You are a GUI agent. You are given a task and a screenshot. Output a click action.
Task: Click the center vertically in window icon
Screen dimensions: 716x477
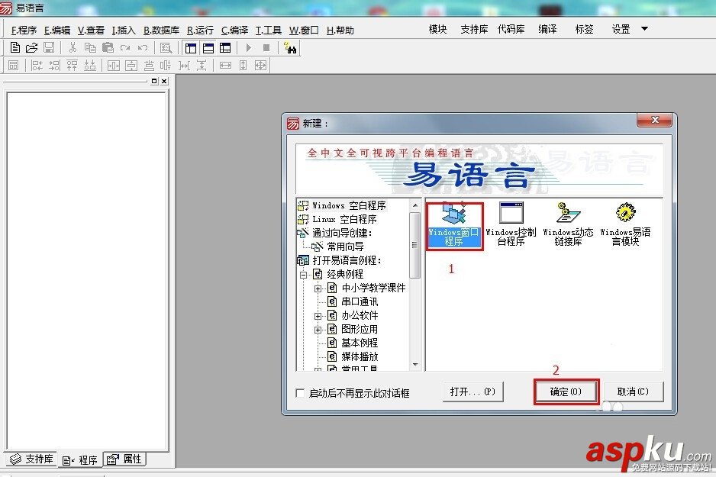[x=131, y=66]
